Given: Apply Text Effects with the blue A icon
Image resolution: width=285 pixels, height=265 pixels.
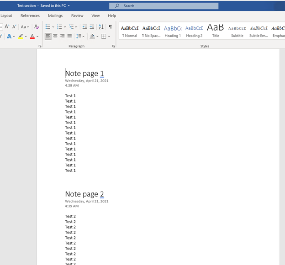Looking at the screenshot, I should 9,36.
